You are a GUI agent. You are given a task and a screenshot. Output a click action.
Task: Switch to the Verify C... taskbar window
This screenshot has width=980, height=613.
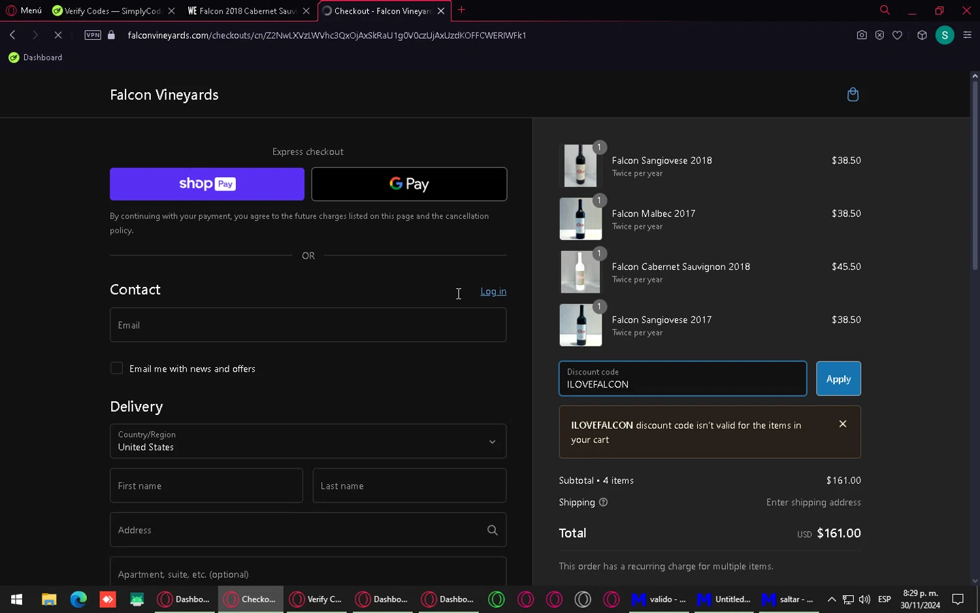click(317, 599)
